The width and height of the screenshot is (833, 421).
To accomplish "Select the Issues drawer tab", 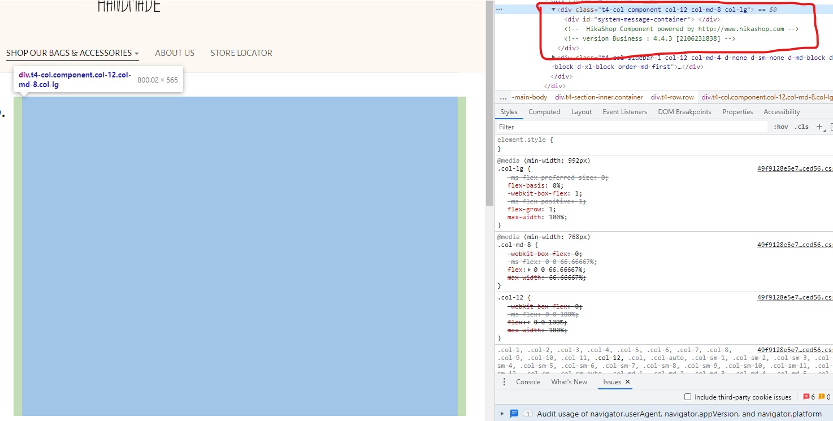I will click(x=612, y=382).
